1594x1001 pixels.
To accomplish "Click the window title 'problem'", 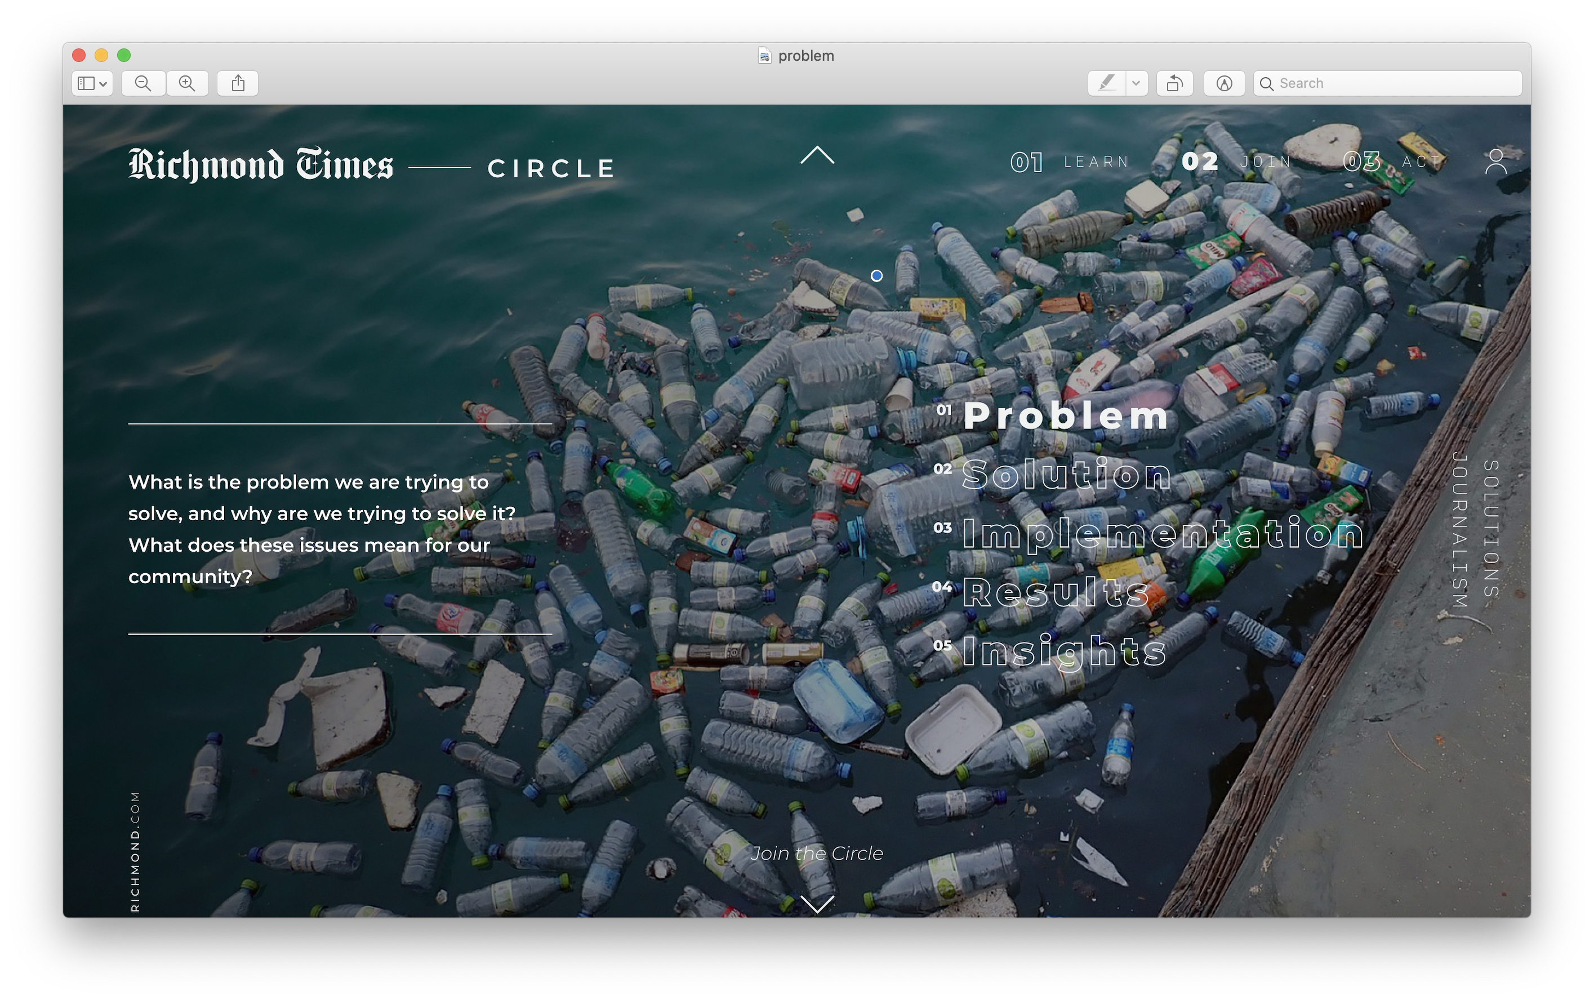I will pos(805,56).
